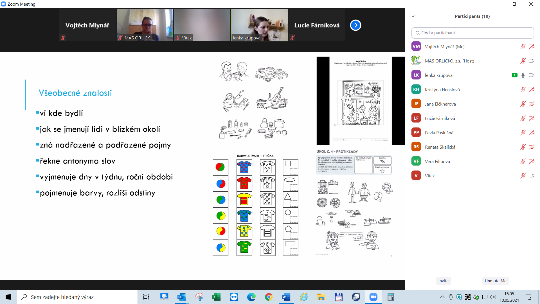
Task: Click the microphone icon beside lenka krupova
Action: coord(523,75)
